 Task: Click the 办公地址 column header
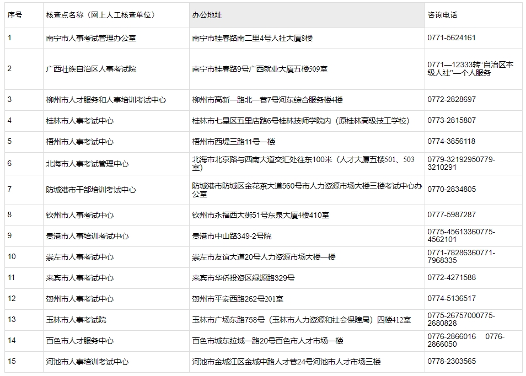[207, 15]
